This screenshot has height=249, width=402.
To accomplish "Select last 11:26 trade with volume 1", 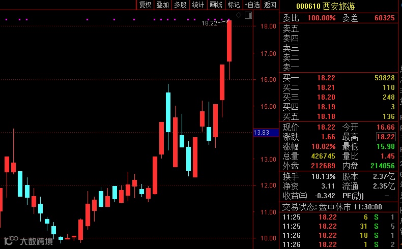I will pyautogui.click(x=339, y=244).
